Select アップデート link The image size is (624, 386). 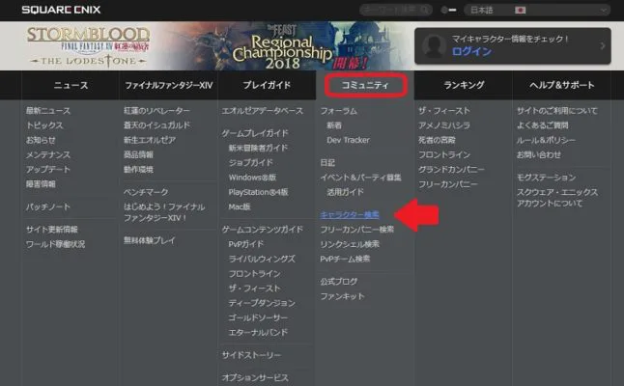coord(48,169)
